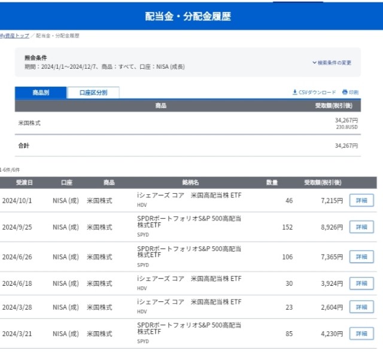Click the quantity 85
The width and height of the screenshot is (383, 354).
coord(289,334)
